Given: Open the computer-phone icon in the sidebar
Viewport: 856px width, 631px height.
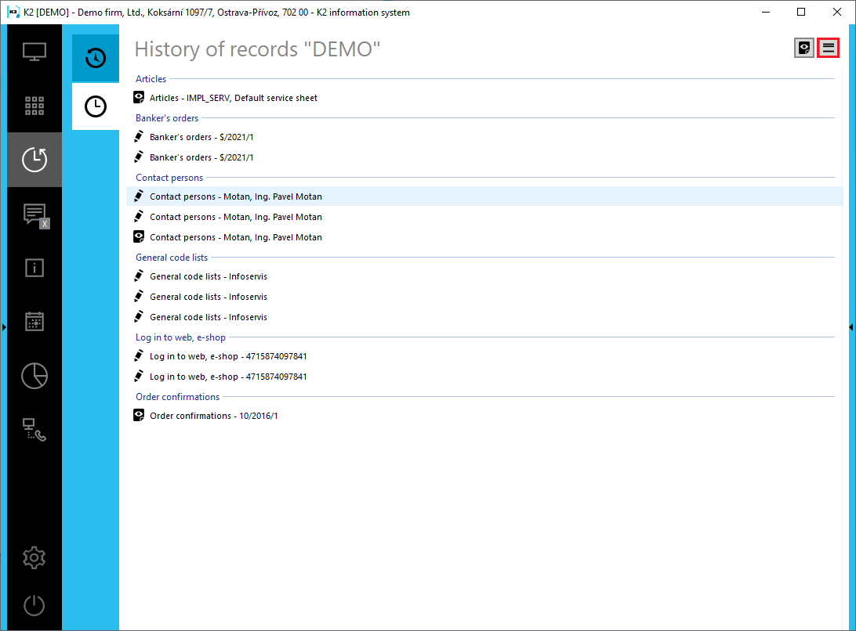Looking at the screenshot, I should (x=34, y=430).
